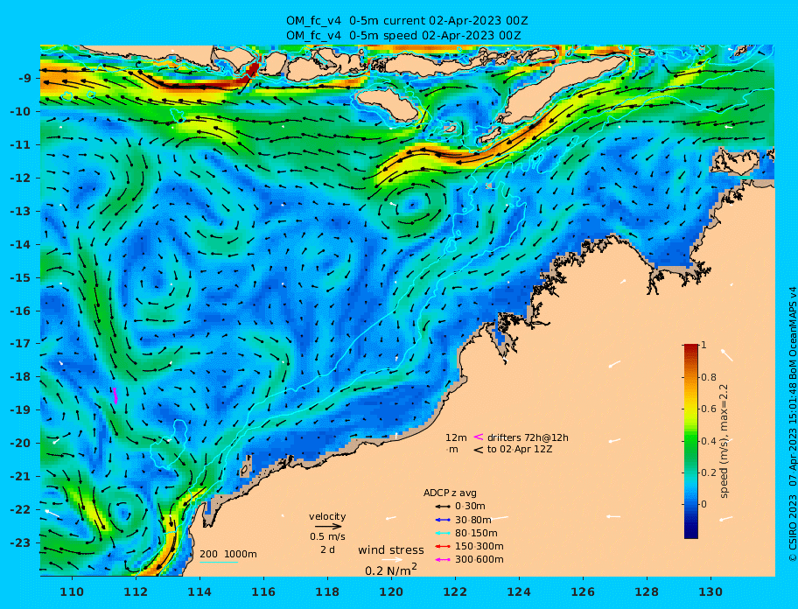This screenshot has width=798, height=609.
Task: Click the white wind stress legend arrow
Action: tap(392, 560)
